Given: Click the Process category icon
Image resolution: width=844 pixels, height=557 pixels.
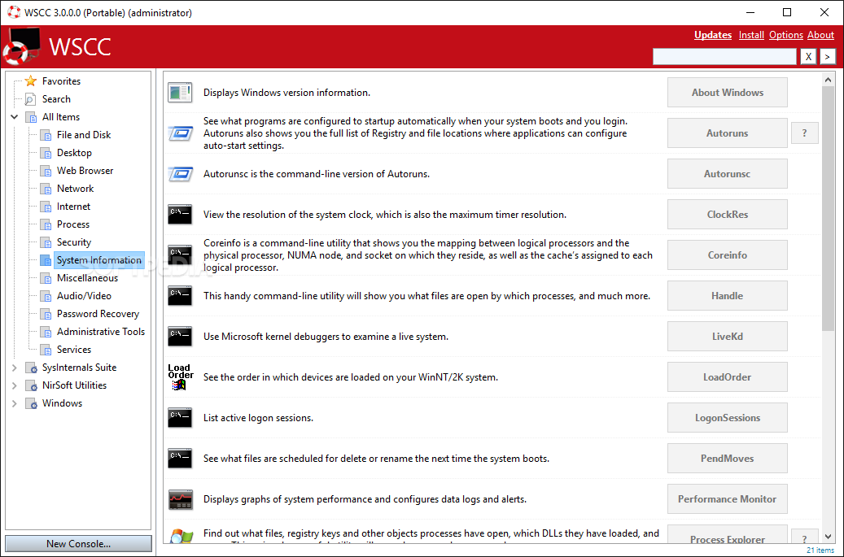Looking at the screenshot, I should (x=46, y=224).
